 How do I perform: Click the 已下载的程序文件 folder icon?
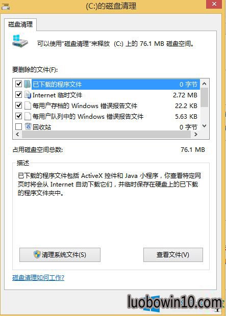[28, 84]
